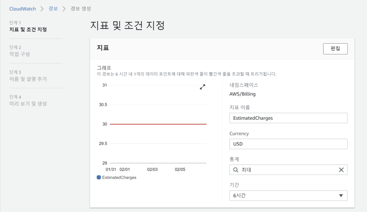Go to step 3 이름 및 설명 추가
The image size is (367, 212).
(x=28, y=79)
